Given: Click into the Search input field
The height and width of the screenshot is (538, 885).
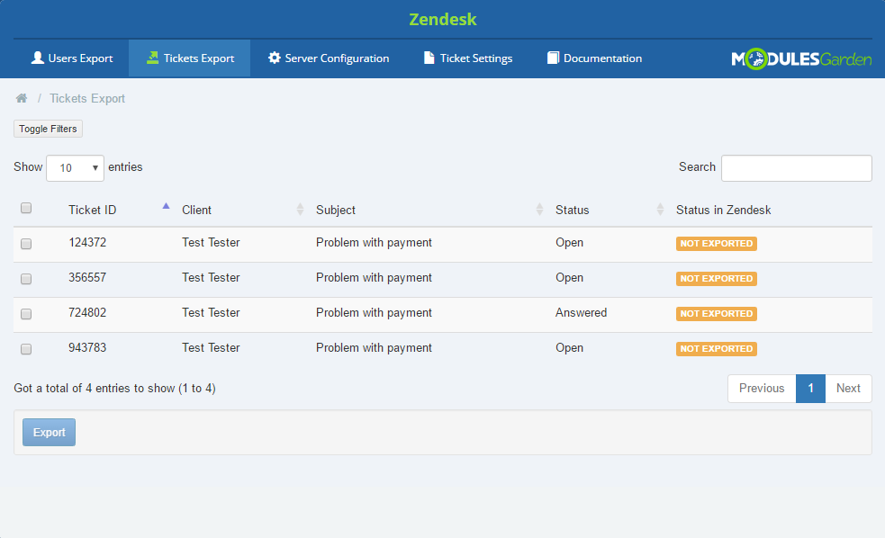Looking at the screenshot, I should point(797,168).
